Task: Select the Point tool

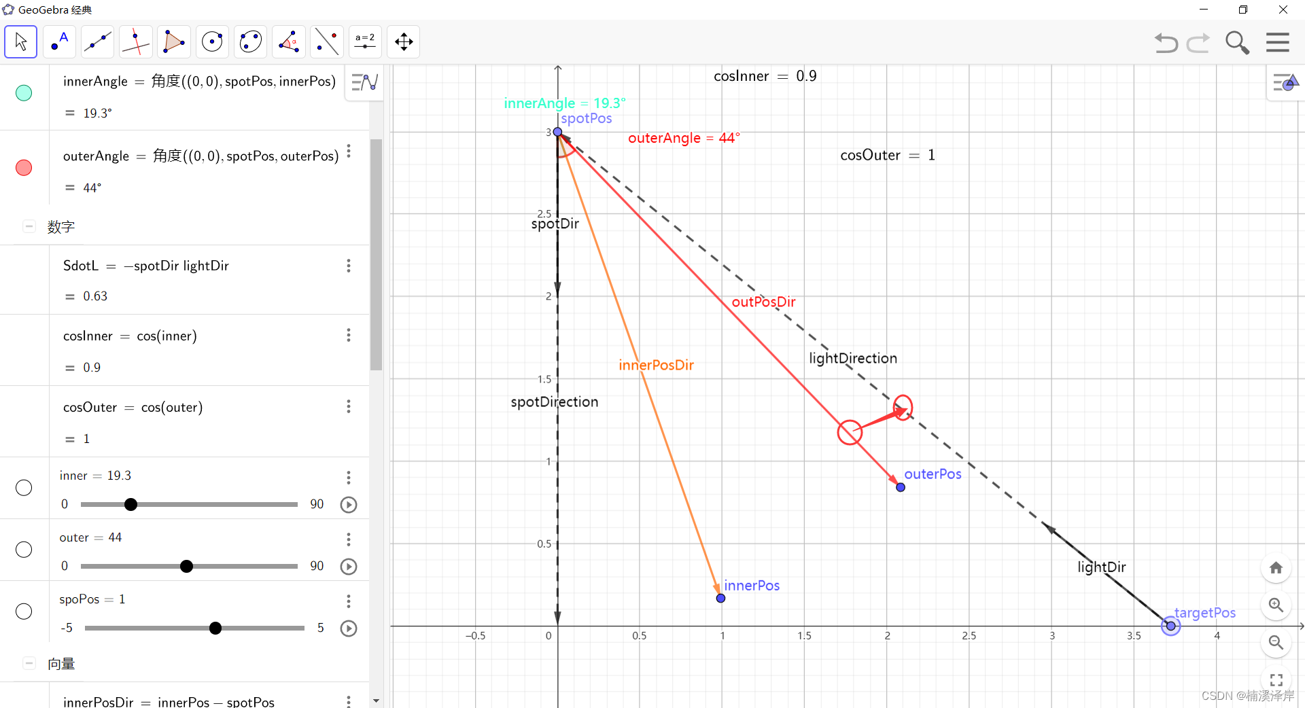Action: click(60, 42)
